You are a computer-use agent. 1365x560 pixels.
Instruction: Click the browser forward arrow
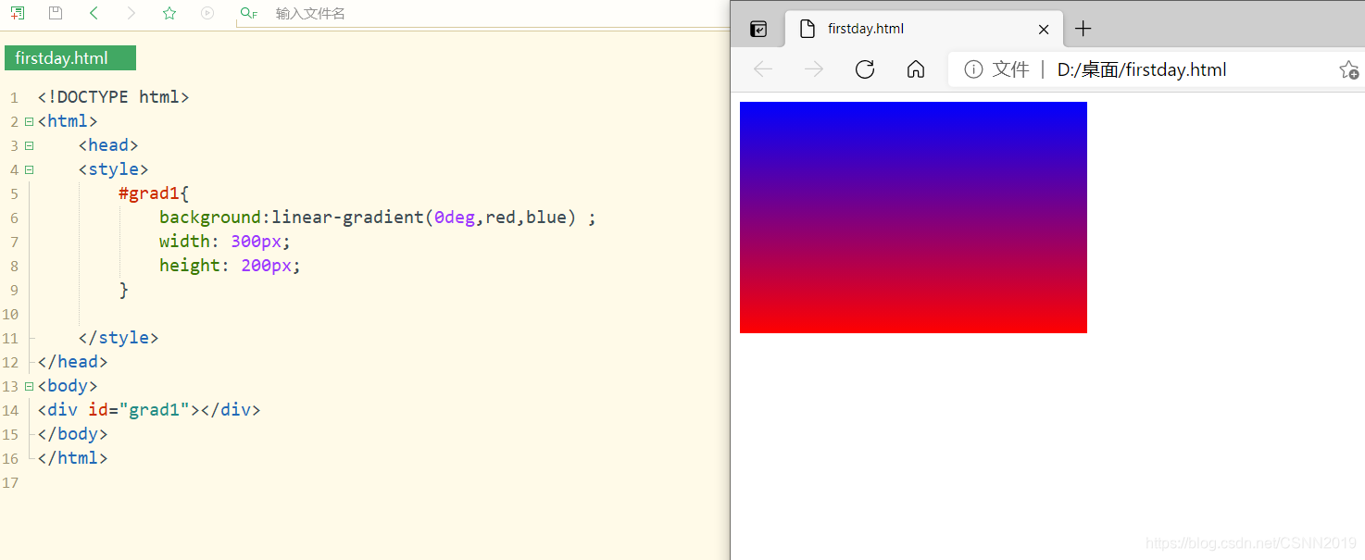coord(814,69)
